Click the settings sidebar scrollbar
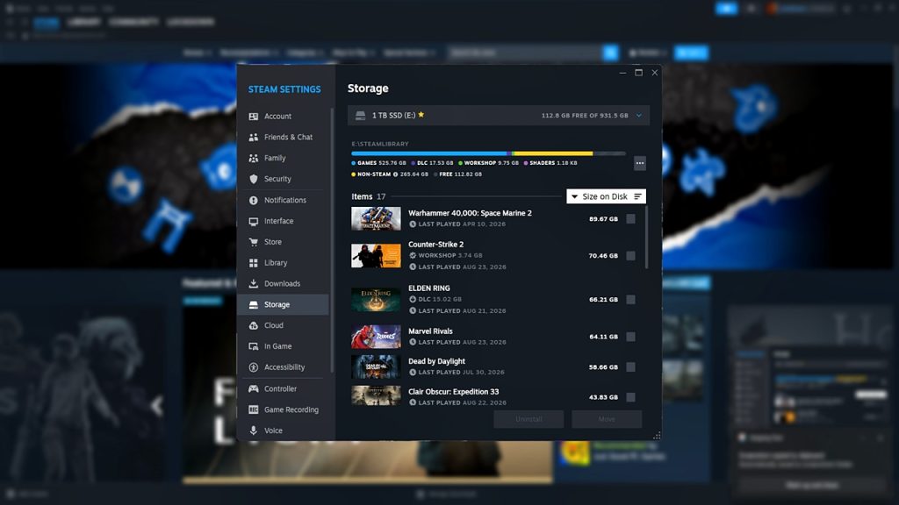This screenshot has width=899, height=505. pos(332,240)
